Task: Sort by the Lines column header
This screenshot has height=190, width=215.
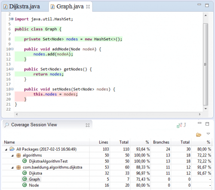Action: (104, 142)
